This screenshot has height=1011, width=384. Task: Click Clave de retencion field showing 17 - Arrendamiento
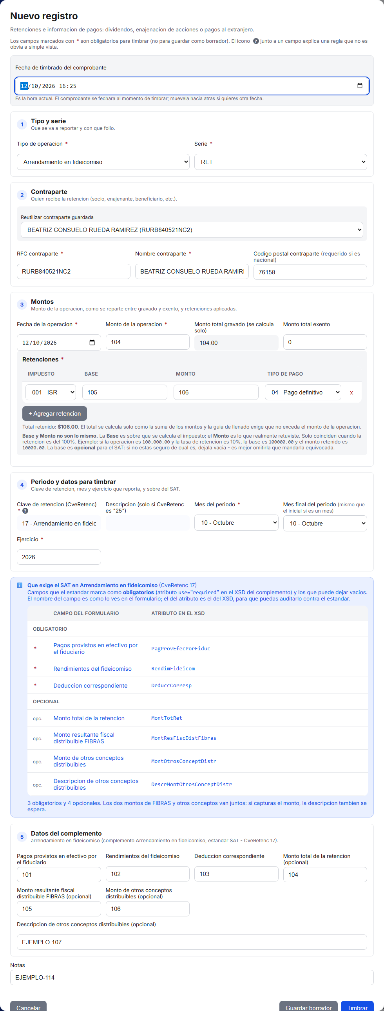pyautogui.click(x=59, y=524)
